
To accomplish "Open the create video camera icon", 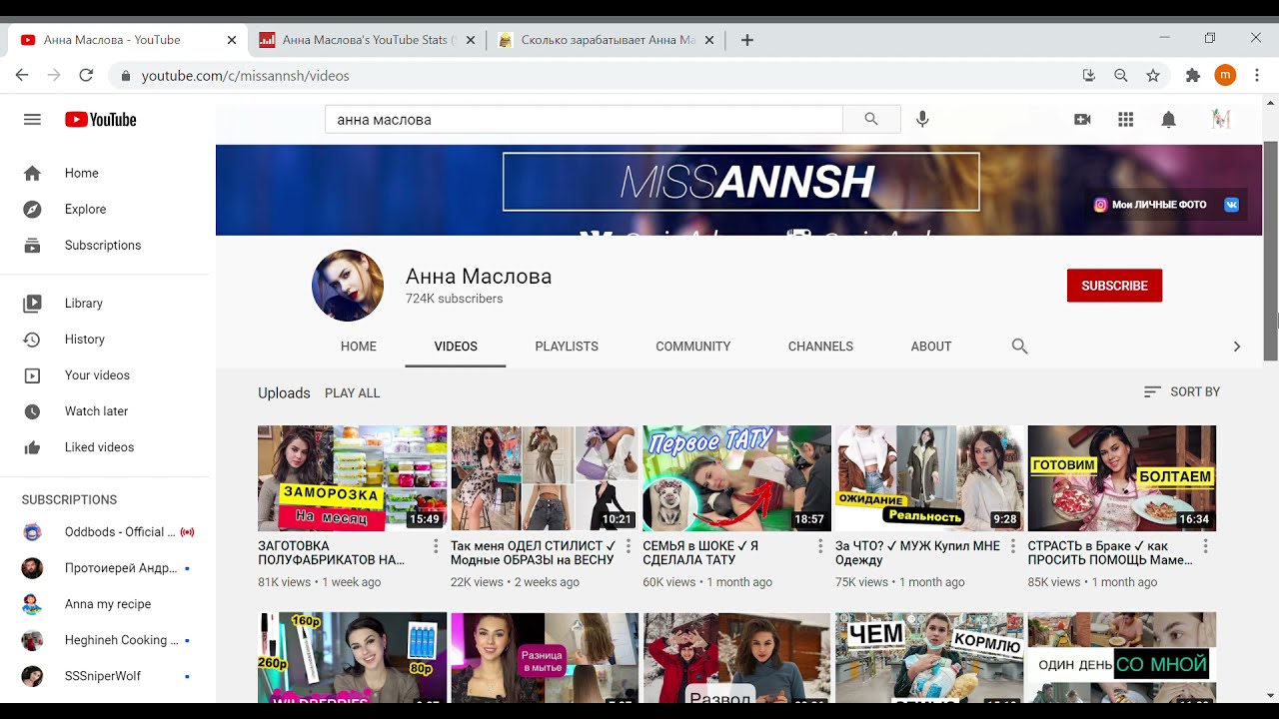I will point(1082,119).
